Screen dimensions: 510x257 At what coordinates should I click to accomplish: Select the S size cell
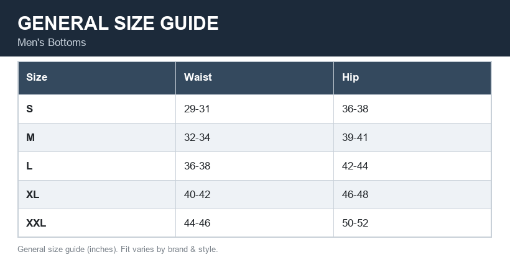(x=97, y=109)
